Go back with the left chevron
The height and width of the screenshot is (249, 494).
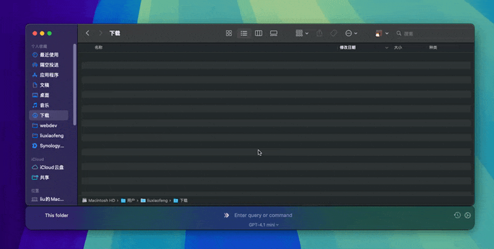point(88,33)
